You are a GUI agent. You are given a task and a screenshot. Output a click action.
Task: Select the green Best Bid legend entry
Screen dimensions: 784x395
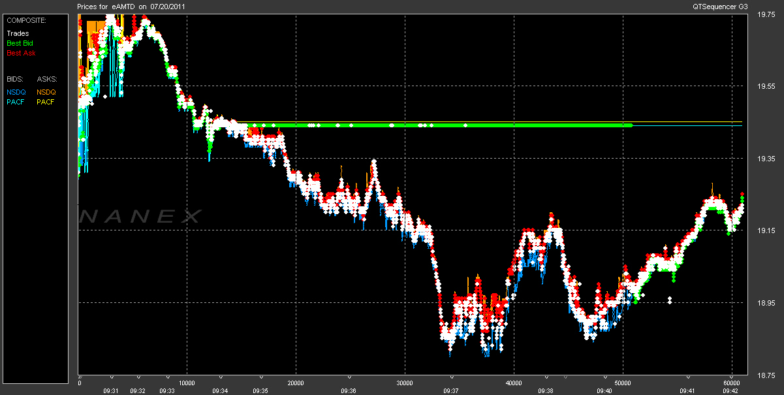tap(20, 42)
